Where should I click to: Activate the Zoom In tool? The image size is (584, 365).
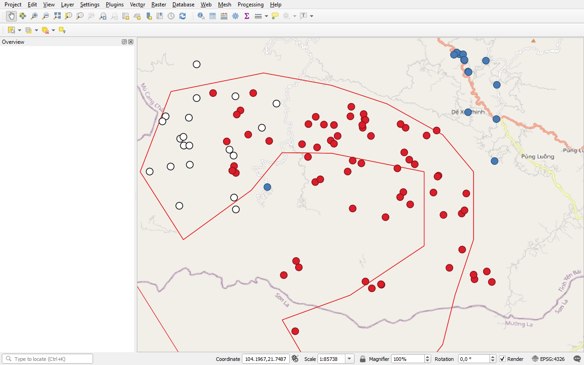tap(34, 16)
